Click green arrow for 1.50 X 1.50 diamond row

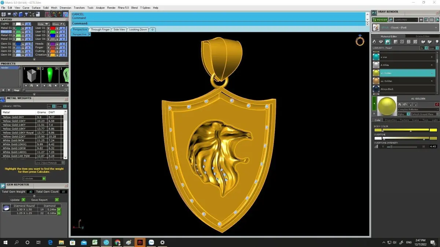(x=59, y=210)
